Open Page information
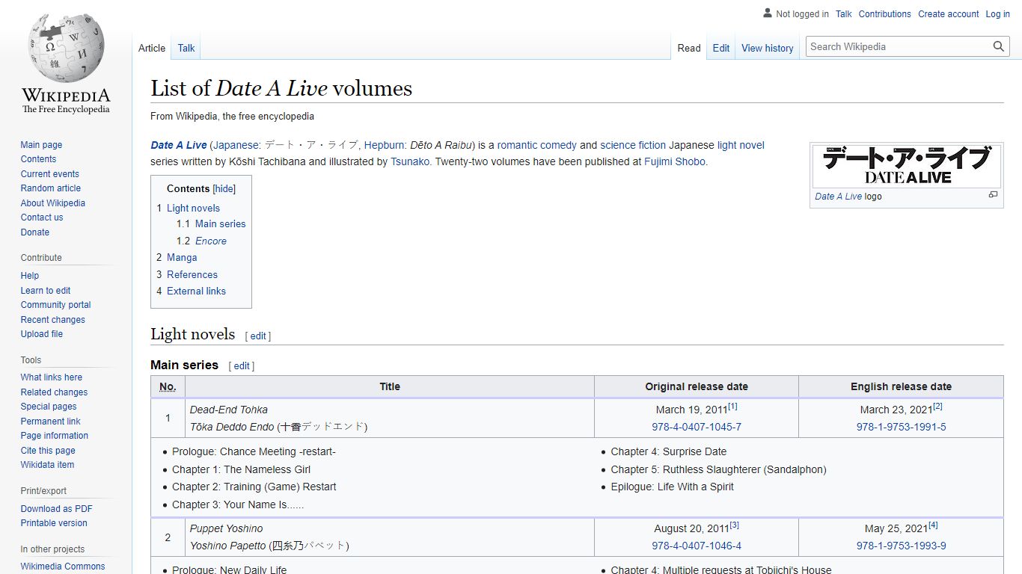1022x574 pixels. coord(54,436)
